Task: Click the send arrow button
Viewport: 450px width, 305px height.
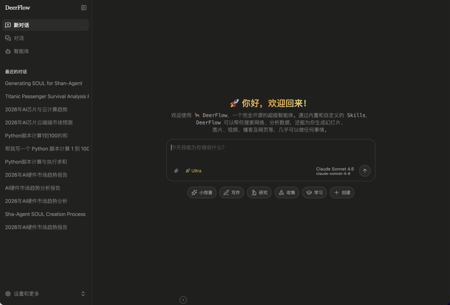Action: [x=365, y=171]
